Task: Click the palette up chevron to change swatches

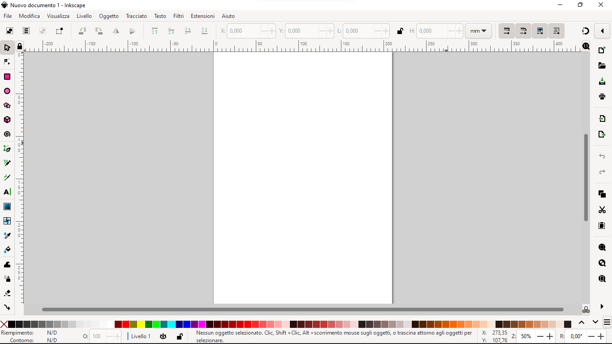Action: 582,322
